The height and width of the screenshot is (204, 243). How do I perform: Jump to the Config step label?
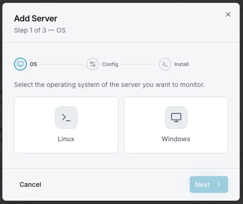110,64
